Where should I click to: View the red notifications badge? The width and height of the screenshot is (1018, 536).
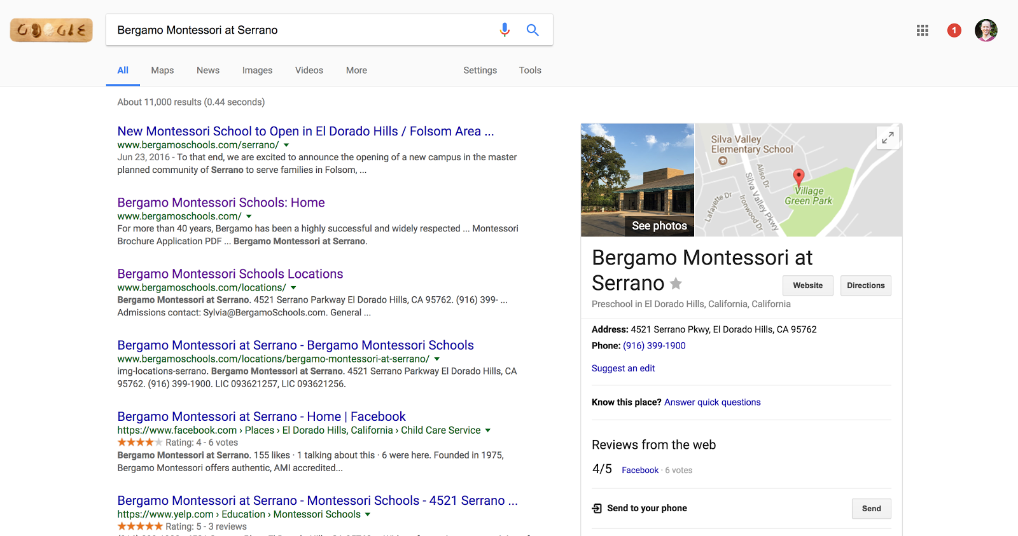[x=954, y=30]
